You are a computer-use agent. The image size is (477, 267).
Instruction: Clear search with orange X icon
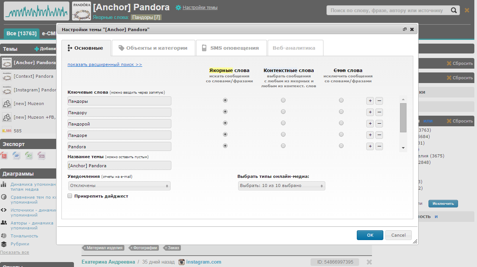(x=467, y=10)
